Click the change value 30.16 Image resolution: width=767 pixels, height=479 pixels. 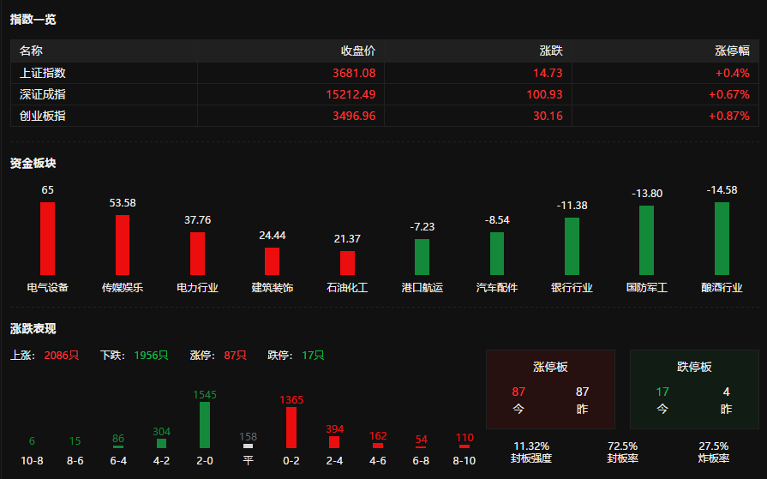click(548, 116)
